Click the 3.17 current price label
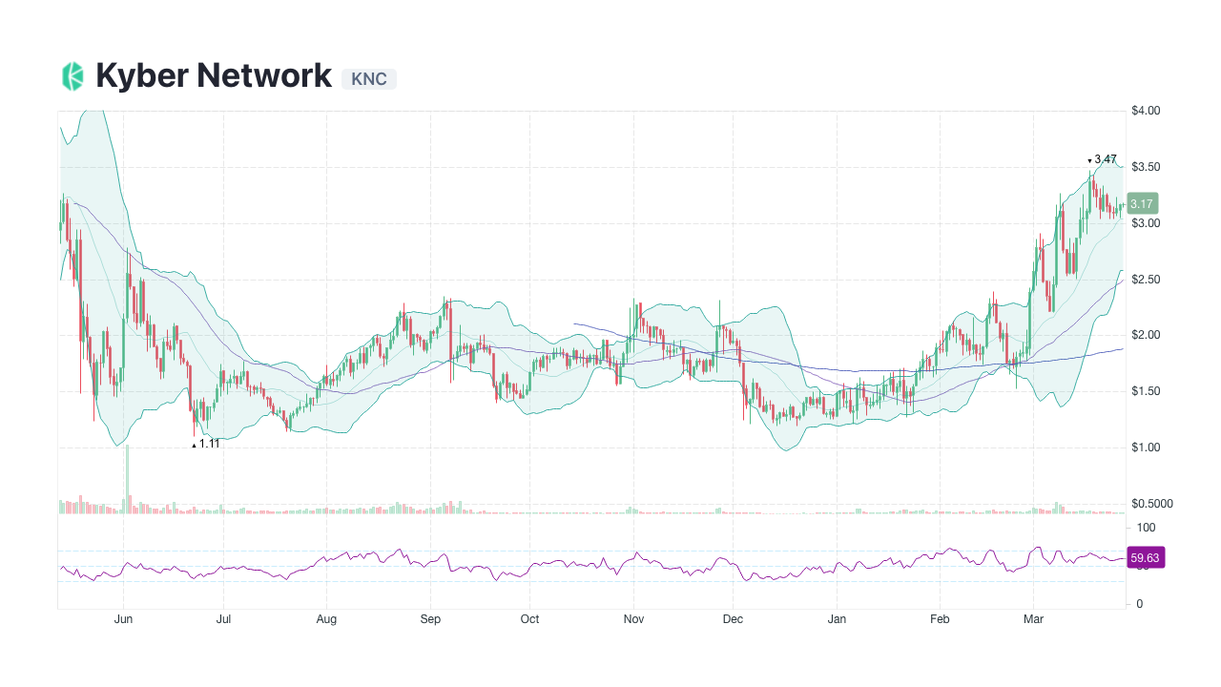The image size is (1221, 687). click(1142, 204)
